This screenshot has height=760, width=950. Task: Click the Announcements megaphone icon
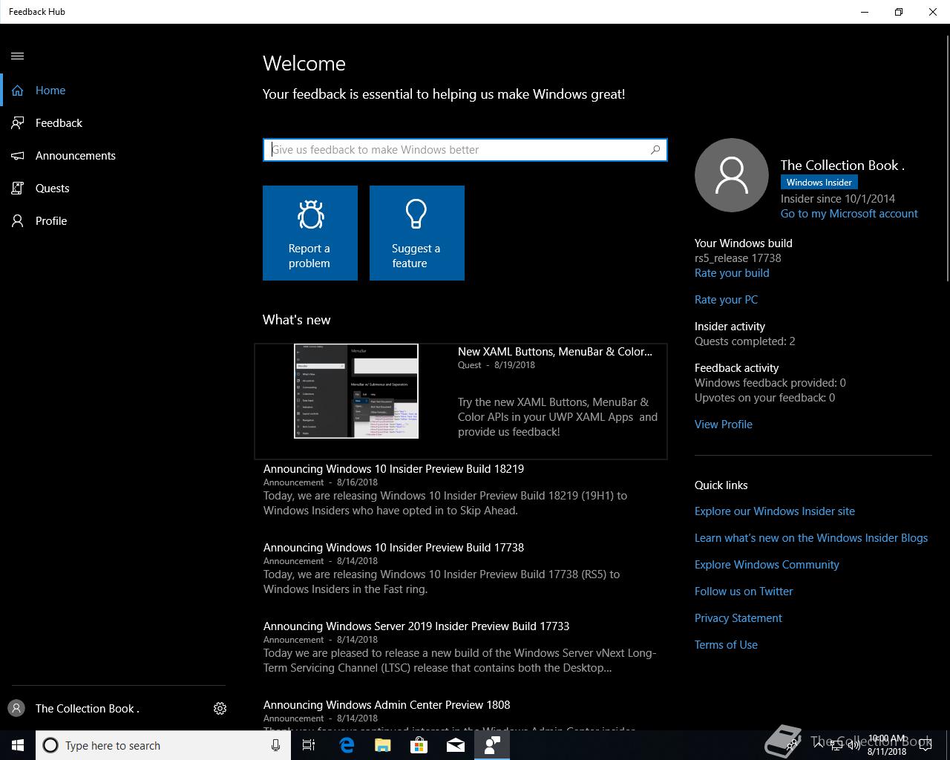[x=18, y=156]
